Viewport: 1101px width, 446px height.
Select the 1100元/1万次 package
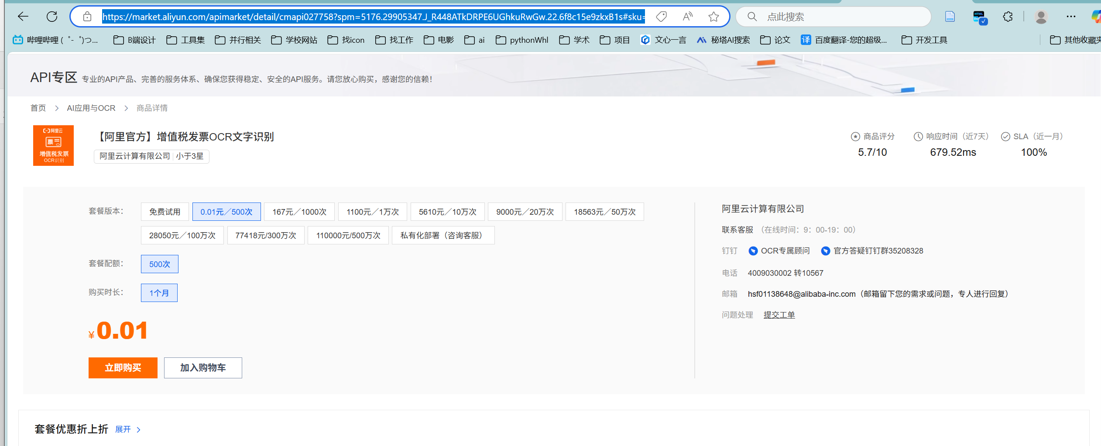tap(373, 212)
